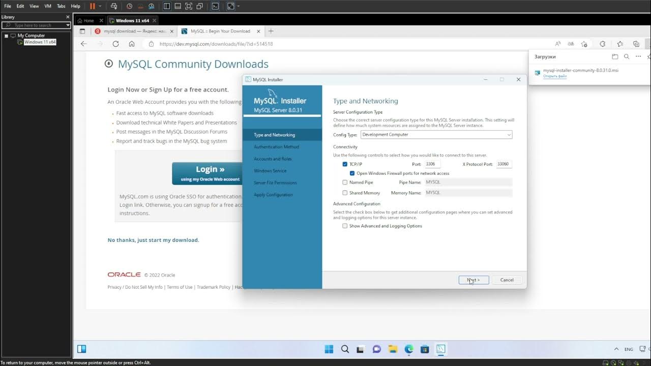Viewport: 651px width, 366px height.
Task: Open the VMware Help menu
Action: pos(75,6)
